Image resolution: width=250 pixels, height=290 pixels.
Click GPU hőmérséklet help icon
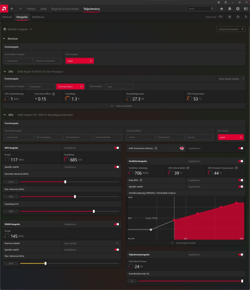pyautogui.click(x=188, y=168)
